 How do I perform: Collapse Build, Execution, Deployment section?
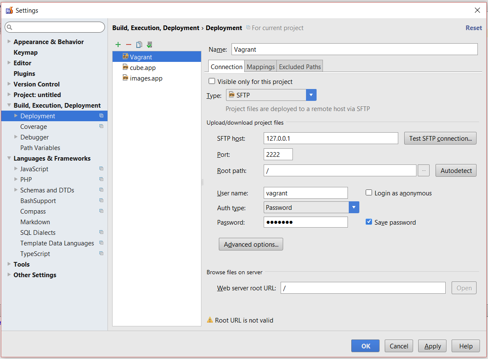pyautogui.click(x=9, y=105)
